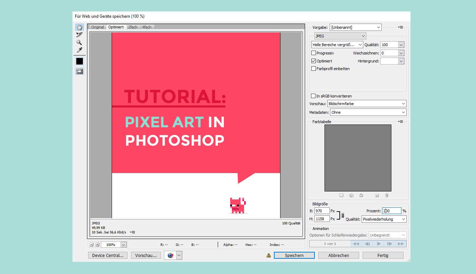476x274 pixels.
Task: Open the Vorgabe panel flyout menu
Action: (400, 27)
